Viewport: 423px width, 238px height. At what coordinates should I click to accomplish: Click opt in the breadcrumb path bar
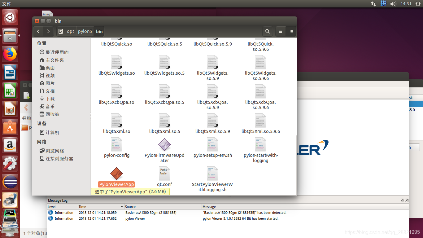pos(70,31)
